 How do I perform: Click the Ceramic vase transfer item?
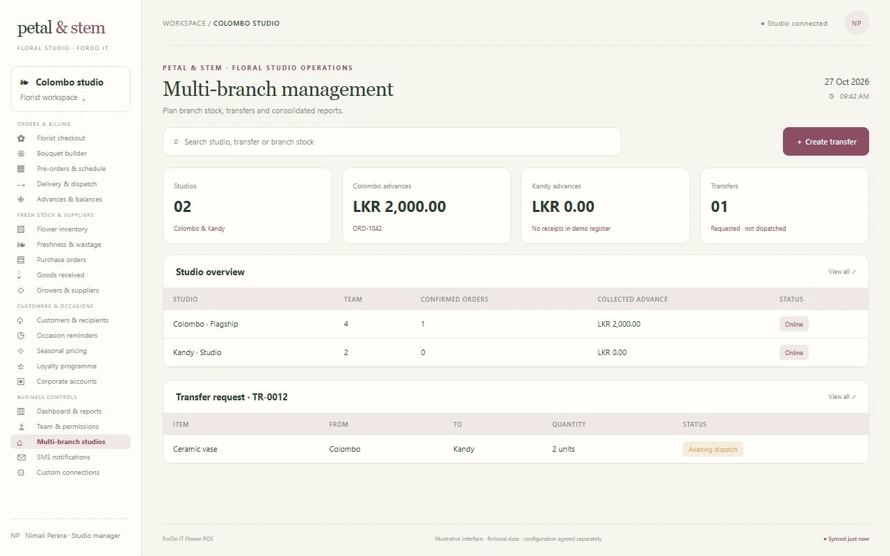point(195,450)
